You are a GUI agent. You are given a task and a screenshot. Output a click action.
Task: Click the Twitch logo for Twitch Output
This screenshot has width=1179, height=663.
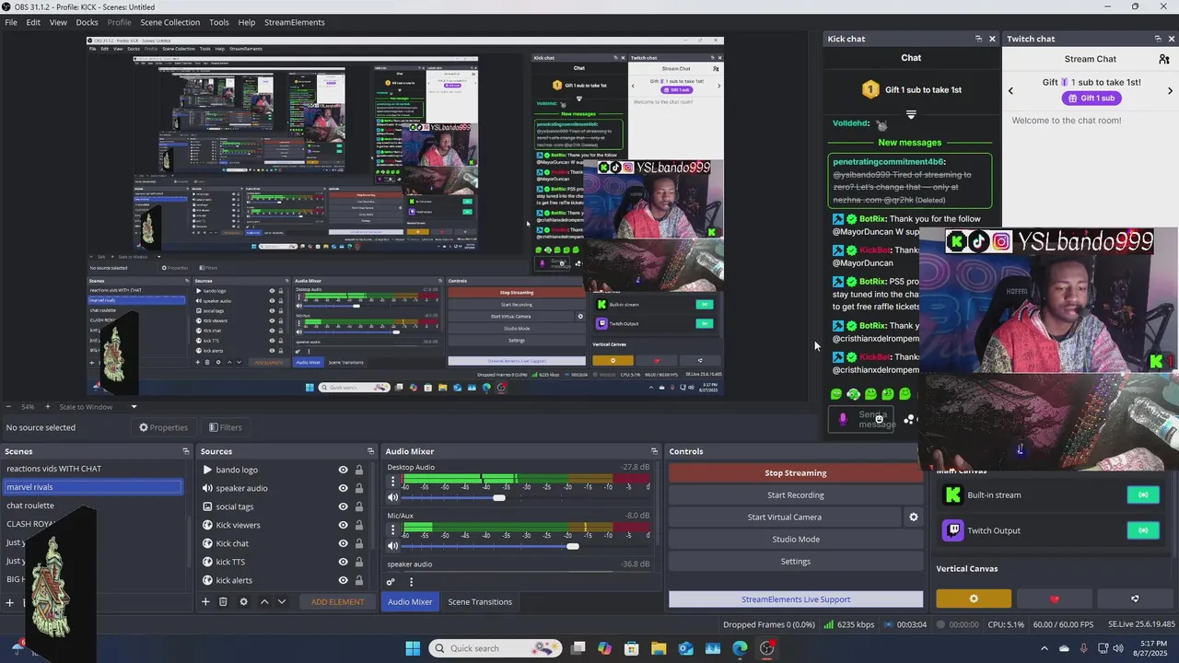point(953,530)
